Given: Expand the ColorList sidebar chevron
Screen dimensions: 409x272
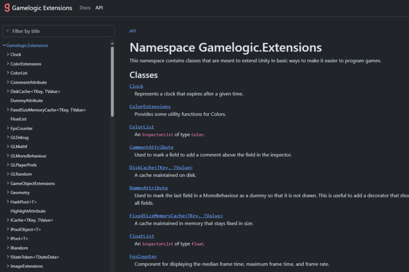Looking at the screenshot, I should (x=8, y=73).
